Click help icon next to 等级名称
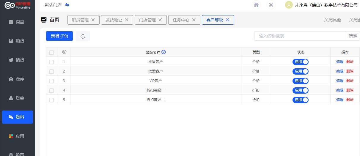Image resolution: width=360 pixels, height=156 pixels. pyautogui.click(x=164, y=52)
